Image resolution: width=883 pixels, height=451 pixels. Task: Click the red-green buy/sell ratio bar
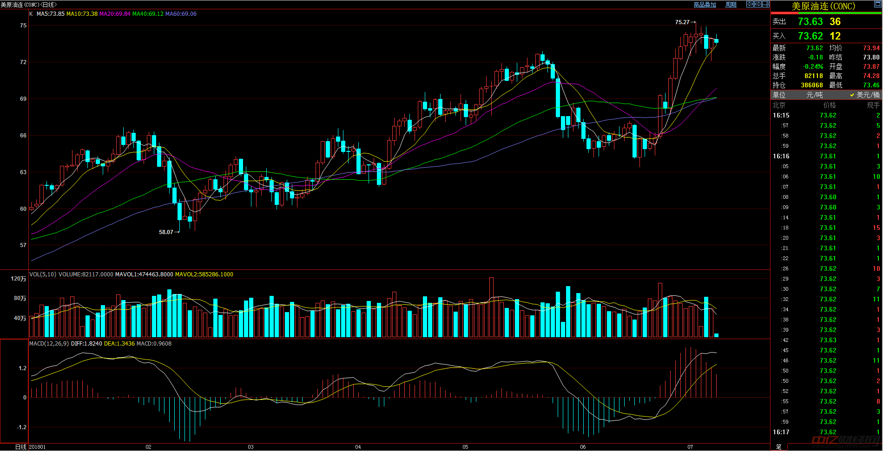826,13
